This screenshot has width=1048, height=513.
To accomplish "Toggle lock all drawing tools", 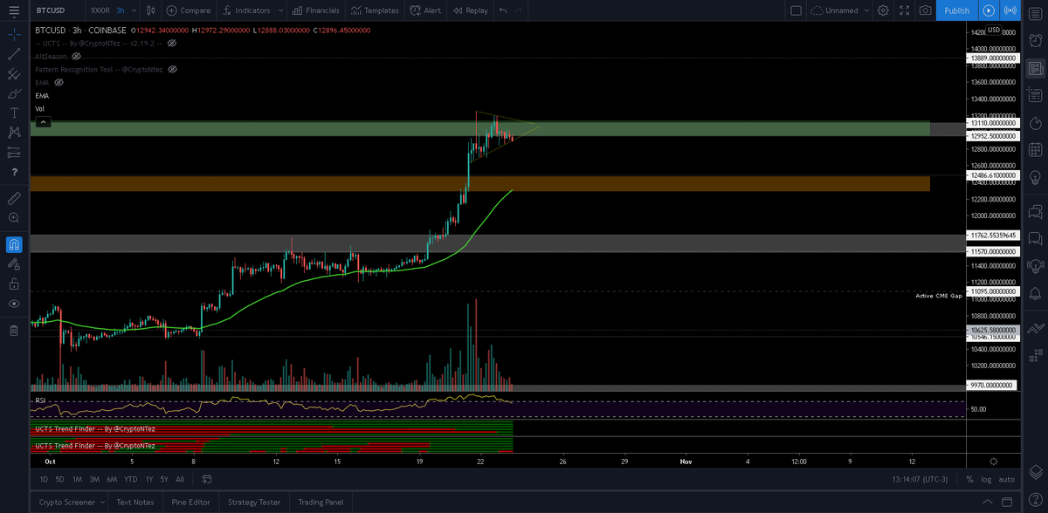I will [x=14, y=284].
